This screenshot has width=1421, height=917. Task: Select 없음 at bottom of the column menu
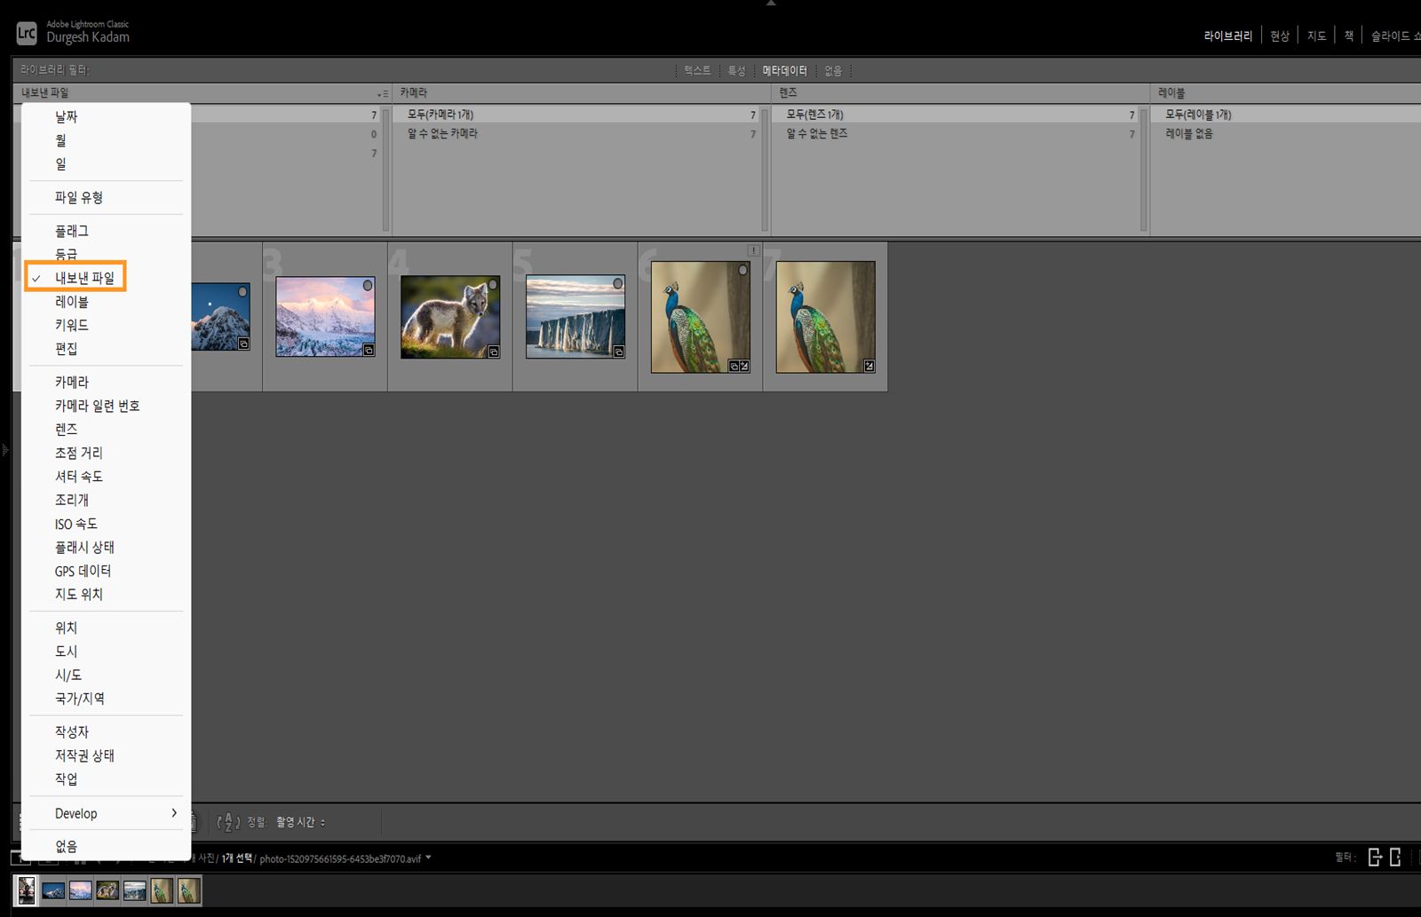pos(106,847)
